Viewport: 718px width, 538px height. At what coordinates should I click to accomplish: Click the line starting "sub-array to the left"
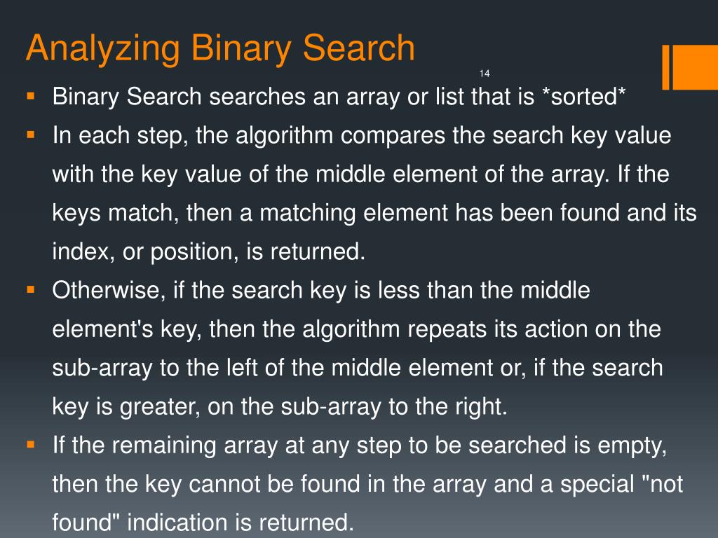pyautogui.click(x=357, y=368)
